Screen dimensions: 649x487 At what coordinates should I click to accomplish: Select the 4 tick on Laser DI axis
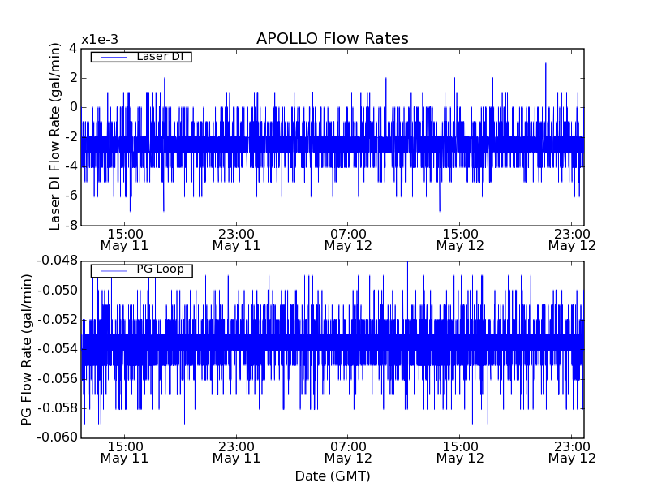[73, 48]
